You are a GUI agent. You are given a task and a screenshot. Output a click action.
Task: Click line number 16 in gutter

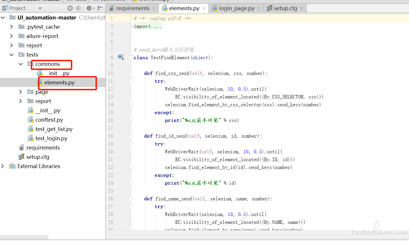tap(110, 120)
